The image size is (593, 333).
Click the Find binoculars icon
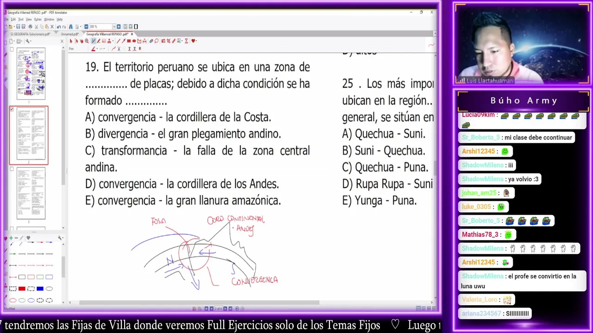coord(71,26)
